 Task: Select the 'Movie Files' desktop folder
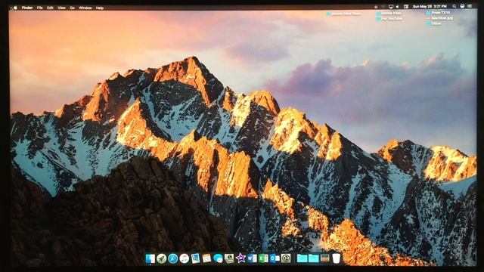(389, 14)
